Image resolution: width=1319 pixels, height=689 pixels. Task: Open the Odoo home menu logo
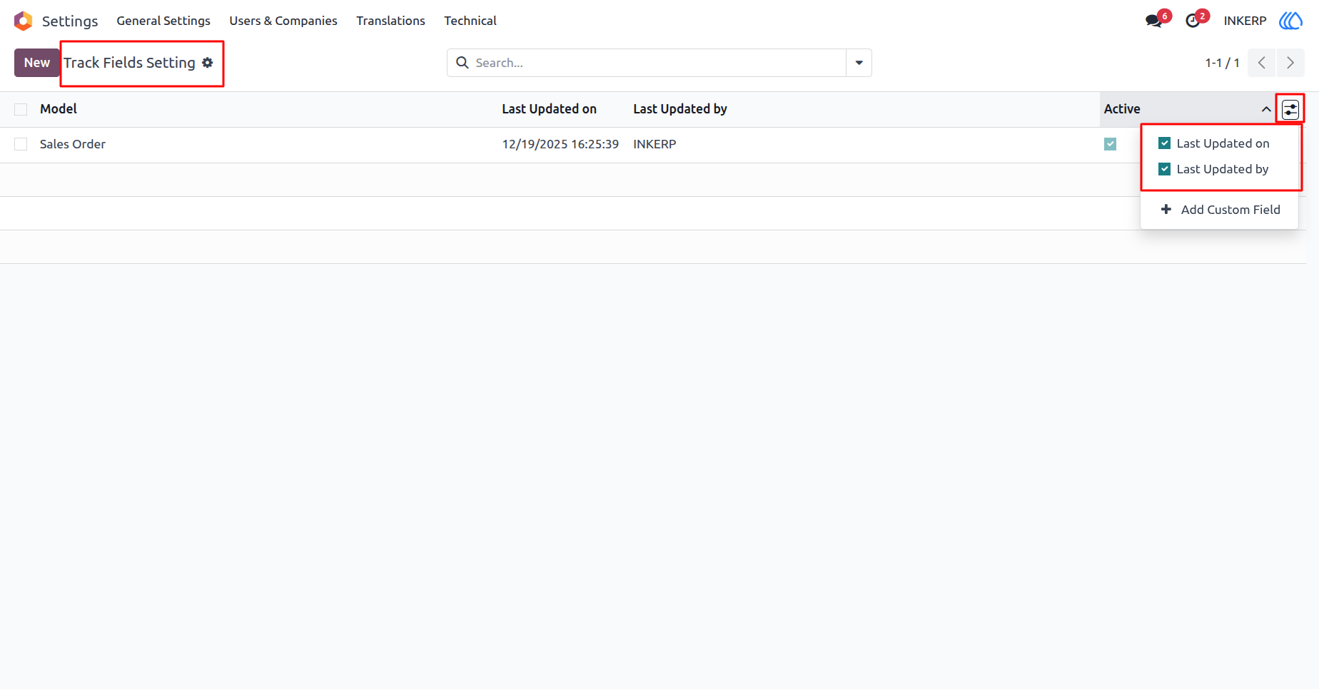24,21
